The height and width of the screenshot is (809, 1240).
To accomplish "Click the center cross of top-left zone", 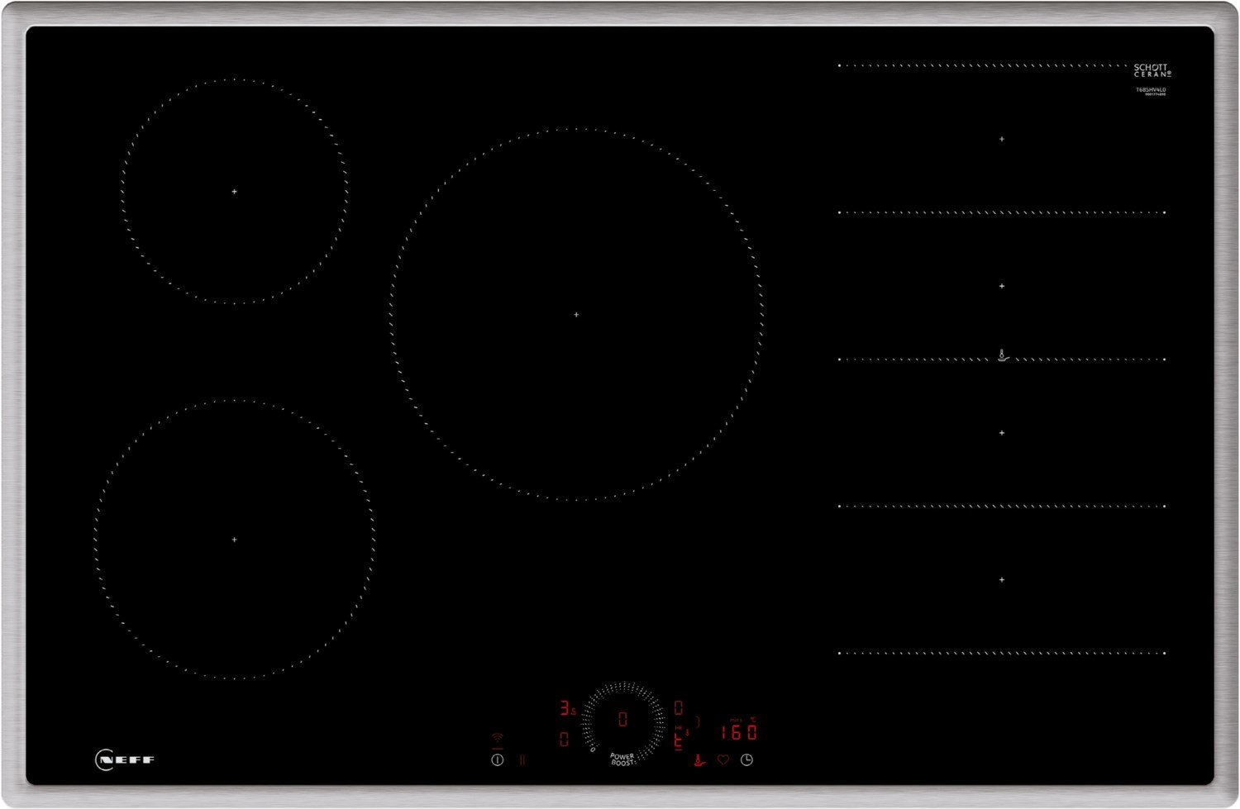I will tap(235, 192).
